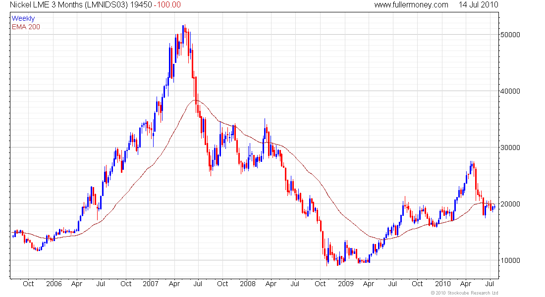Click the date '14 Jul 2010'
545x297 pixels.
(478, 5)
